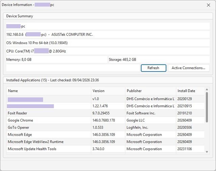Screen dimensions: 216x171
Task: Select the GoTo Opener row
Action: [x=106, y=128]
